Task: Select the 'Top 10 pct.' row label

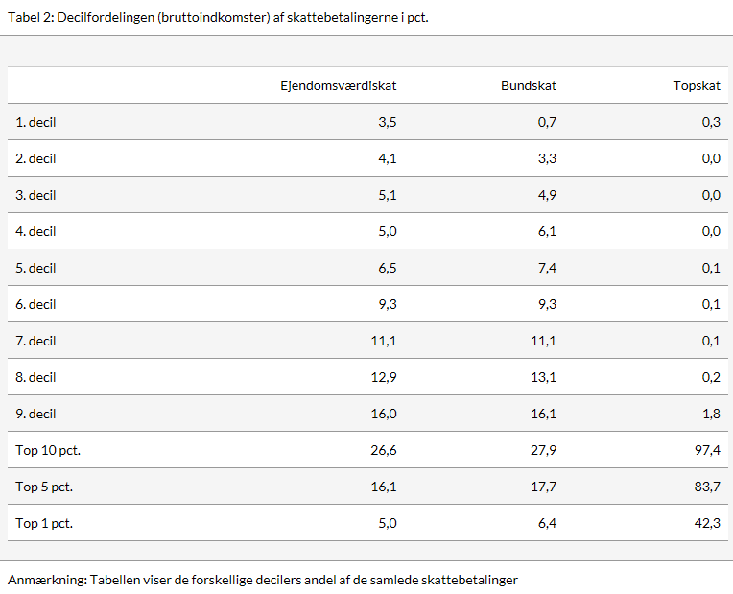Action: 48,450
